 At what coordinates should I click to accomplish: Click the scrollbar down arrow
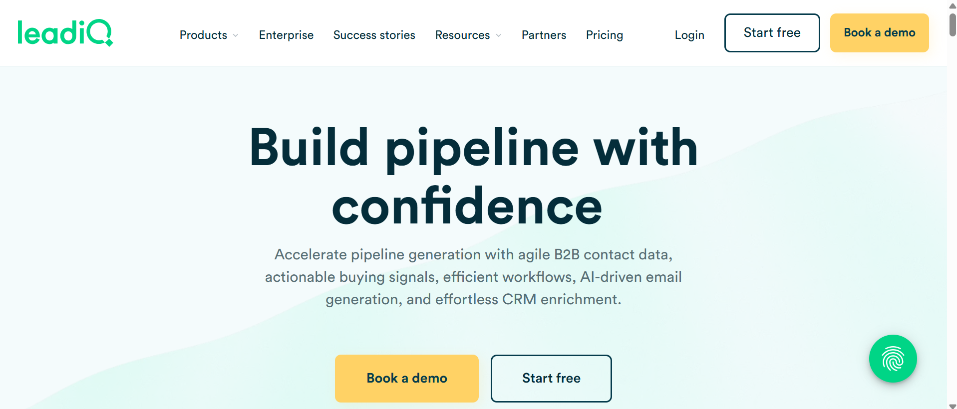(x=953, y=405)
